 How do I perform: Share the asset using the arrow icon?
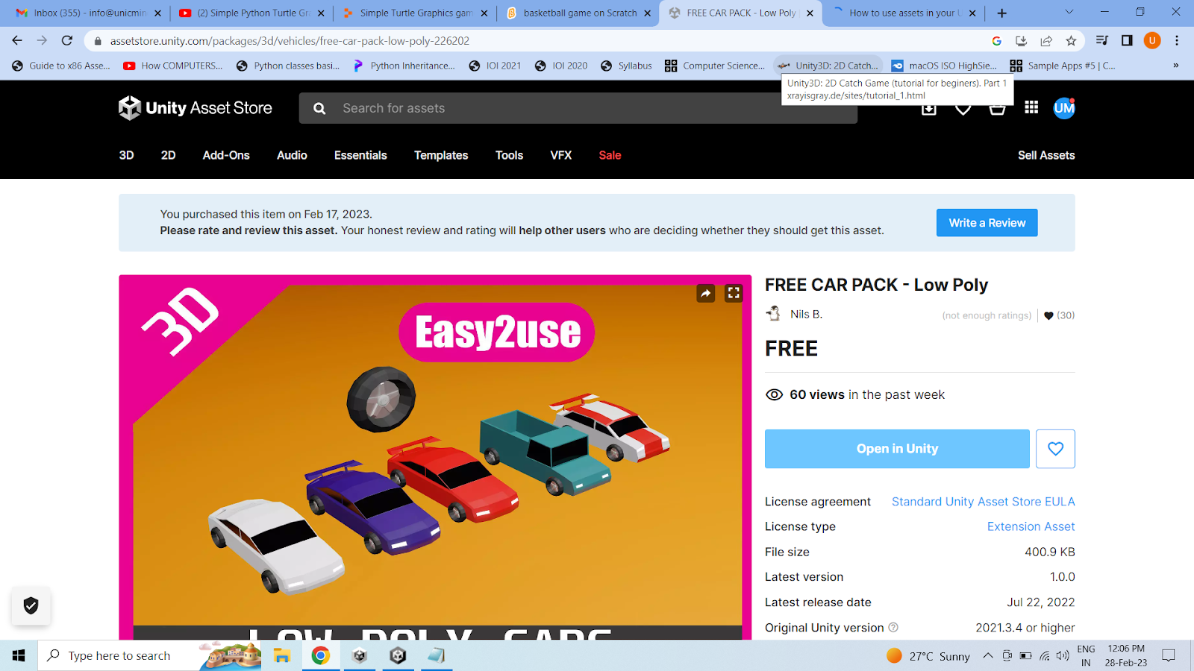pos(706,293)
